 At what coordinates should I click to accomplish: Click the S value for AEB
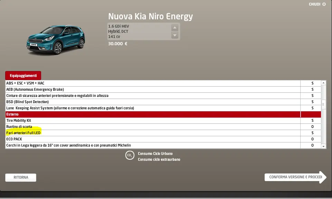(x=312, y=89)
